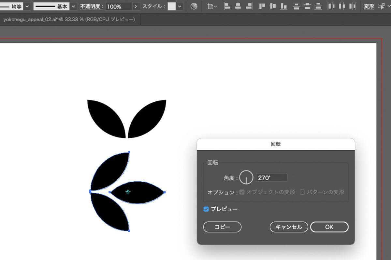391x260 pixels.
Task: Open the 基本 brush definition dropdown
Action: tap(73, 6)
